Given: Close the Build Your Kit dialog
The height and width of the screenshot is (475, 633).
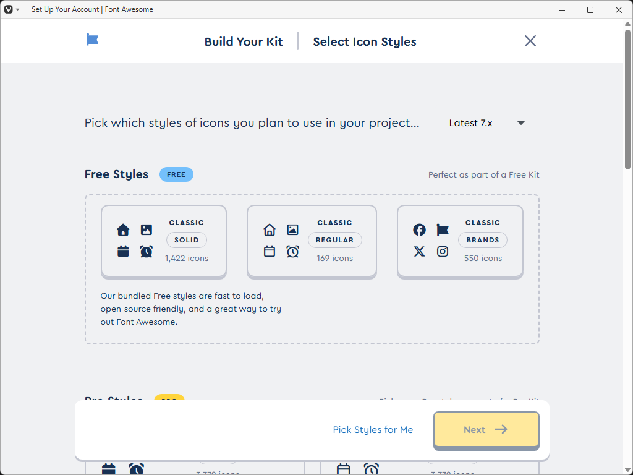Looking at the screenshot, I should [x=530, y=41].
